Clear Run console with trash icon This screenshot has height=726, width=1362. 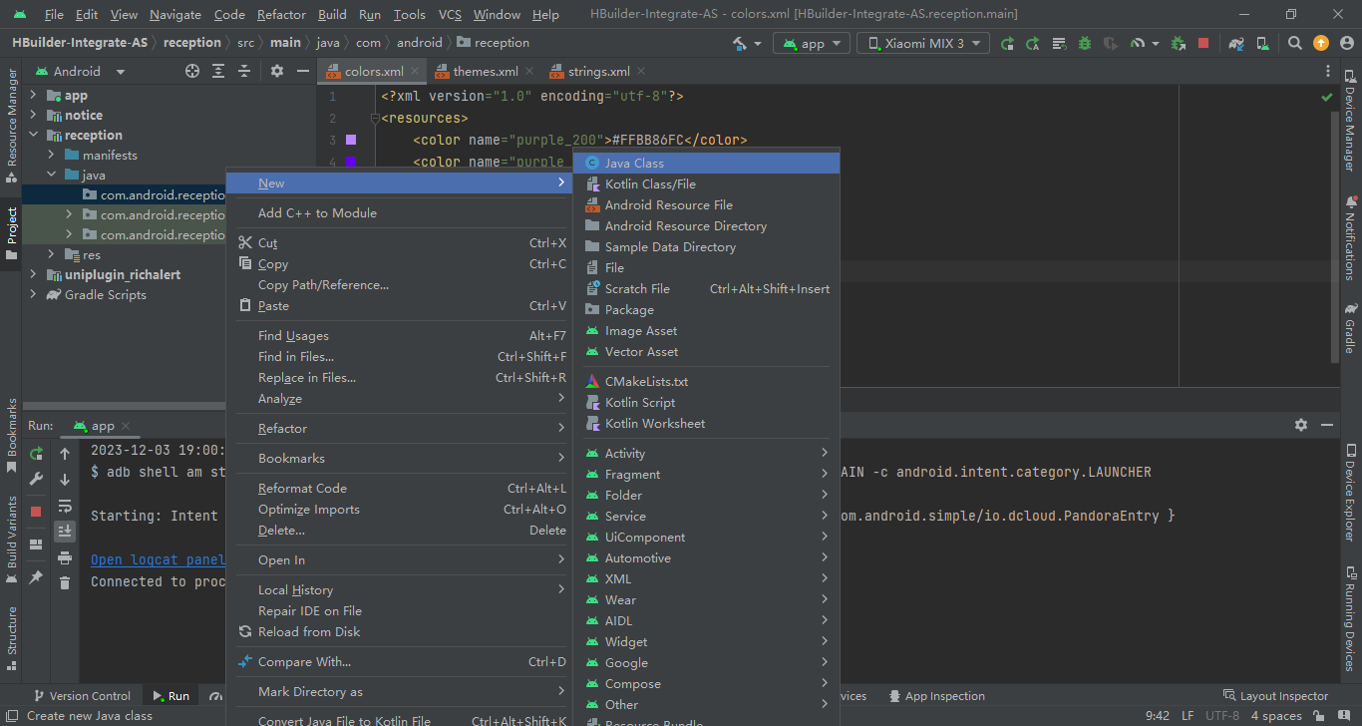[x=65, y=582]
